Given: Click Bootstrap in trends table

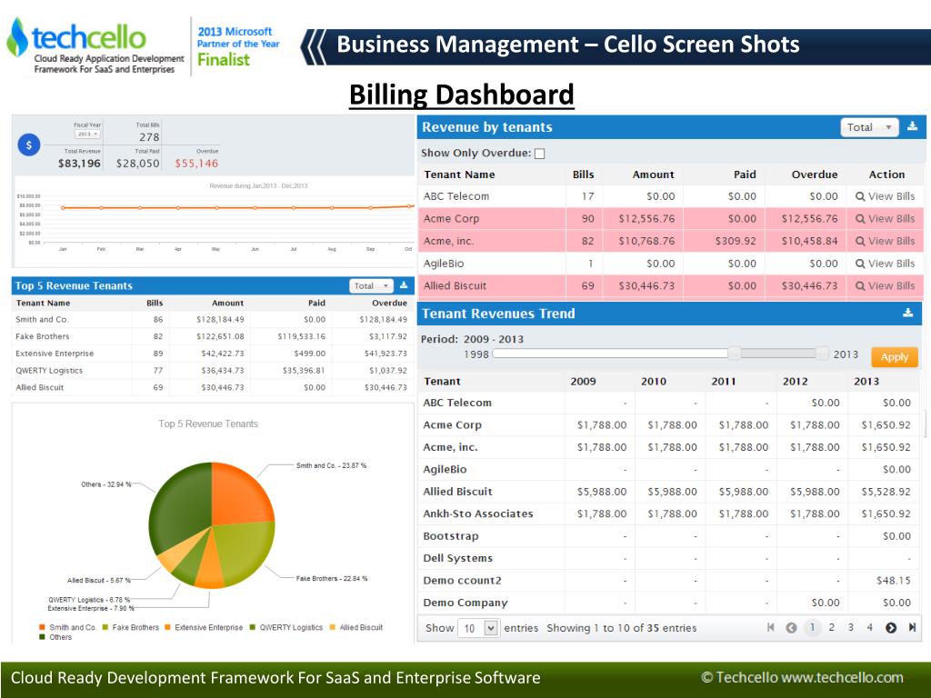Looking at the screenshot, I should [x=451, y=536].
